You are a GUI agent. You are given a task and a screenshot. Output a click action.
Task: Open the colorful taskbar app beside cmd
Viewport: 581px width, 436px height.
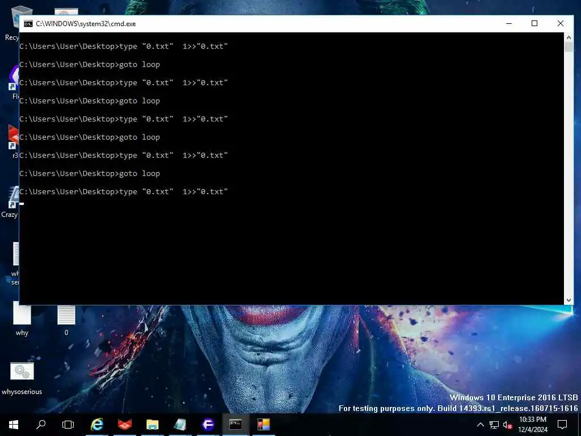(263, 425)
